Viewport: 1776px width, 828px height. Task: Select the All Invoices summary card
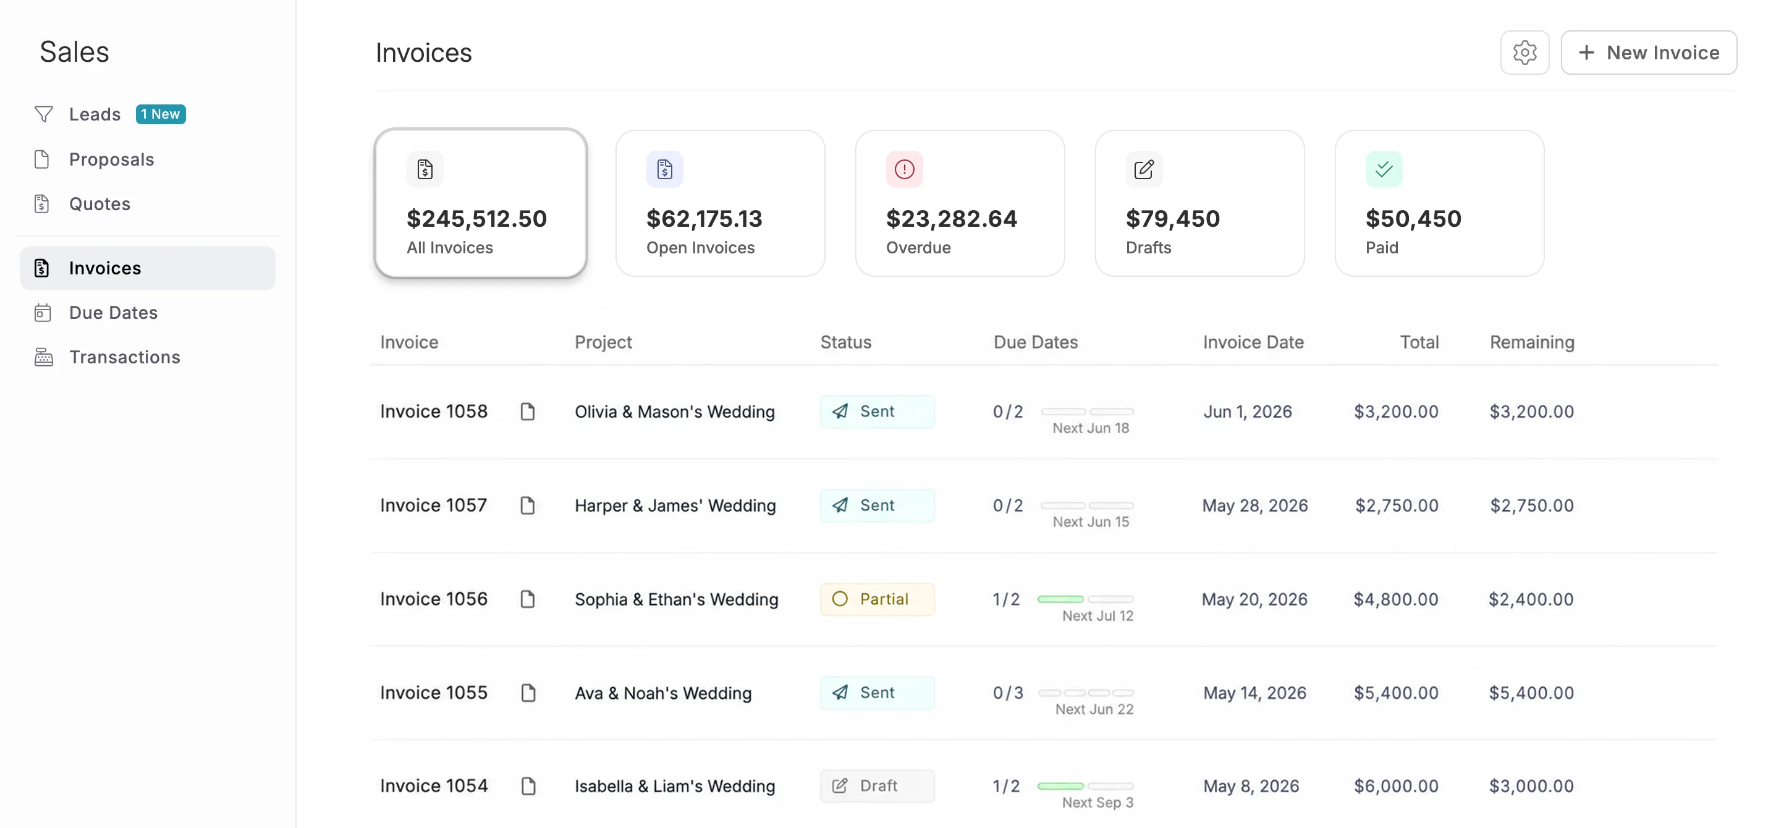(x=481, y=203)
